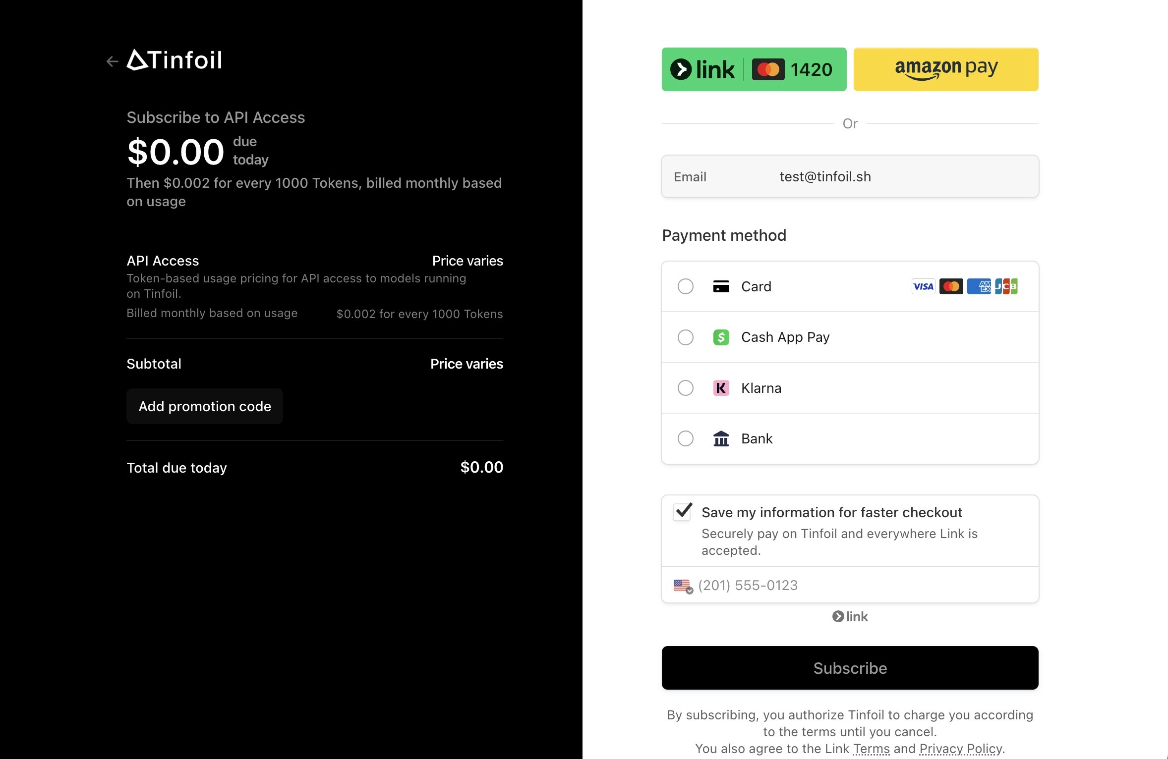Screen dimensions: 1168x759
Task: Click Add promotion code
Action: pos(205,406)
